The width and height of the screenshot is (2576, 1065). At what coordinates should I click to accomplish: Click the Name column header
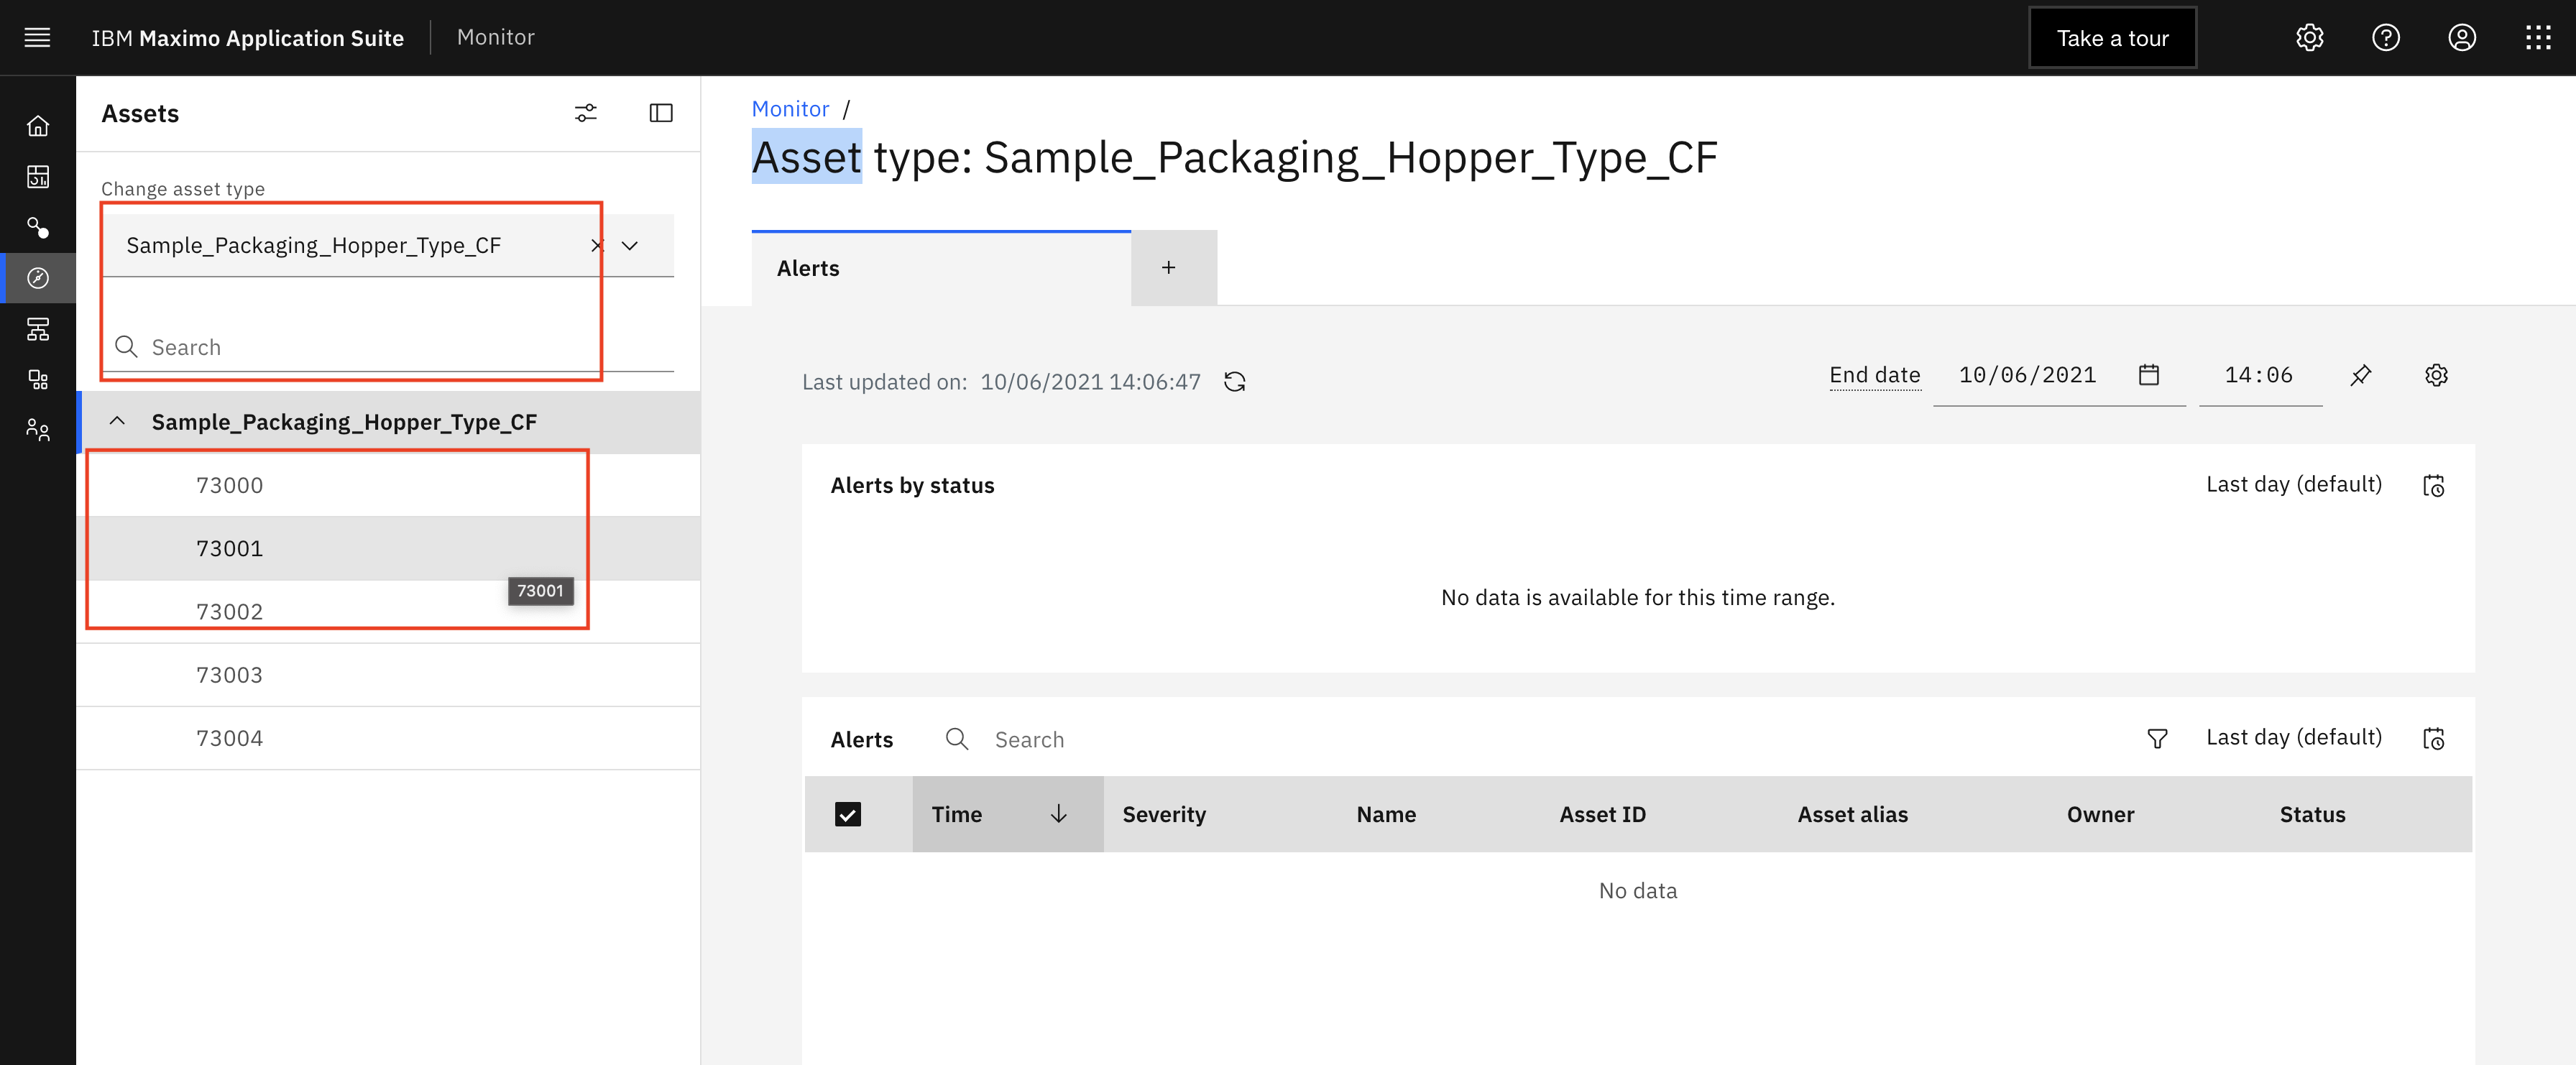coord(1386,814)
